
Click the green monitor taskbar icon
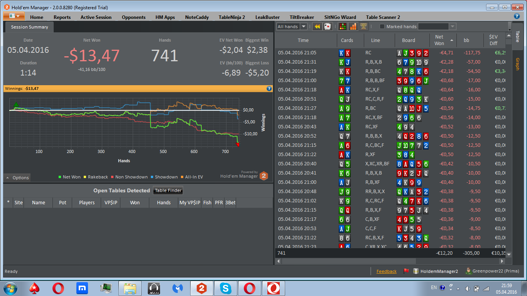coord(106,288)
